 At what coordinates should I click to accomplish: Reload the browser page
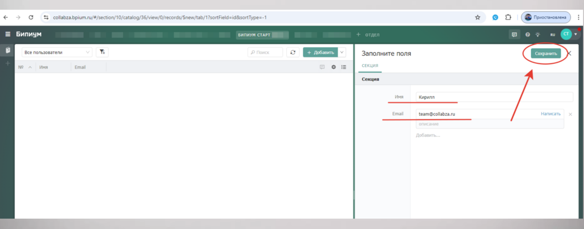click(31, 17)
